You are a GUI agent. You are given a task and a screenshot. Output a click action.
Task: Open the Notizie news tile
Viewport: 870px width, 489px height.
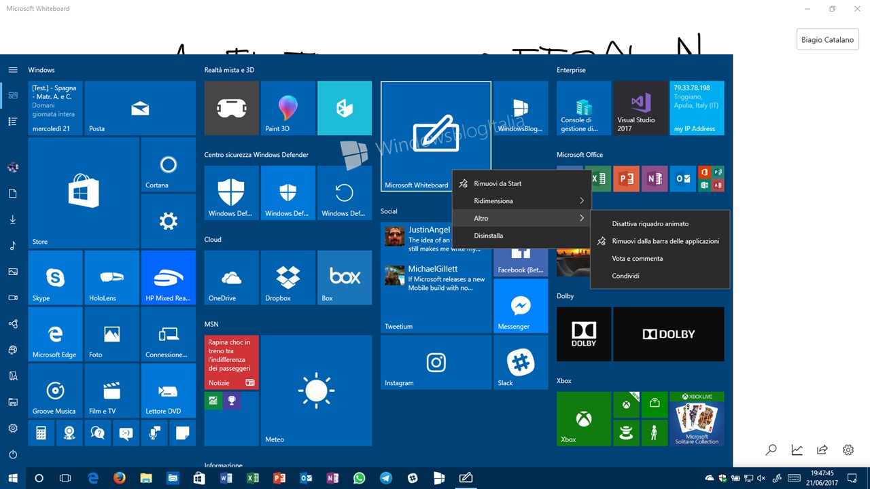231,362
